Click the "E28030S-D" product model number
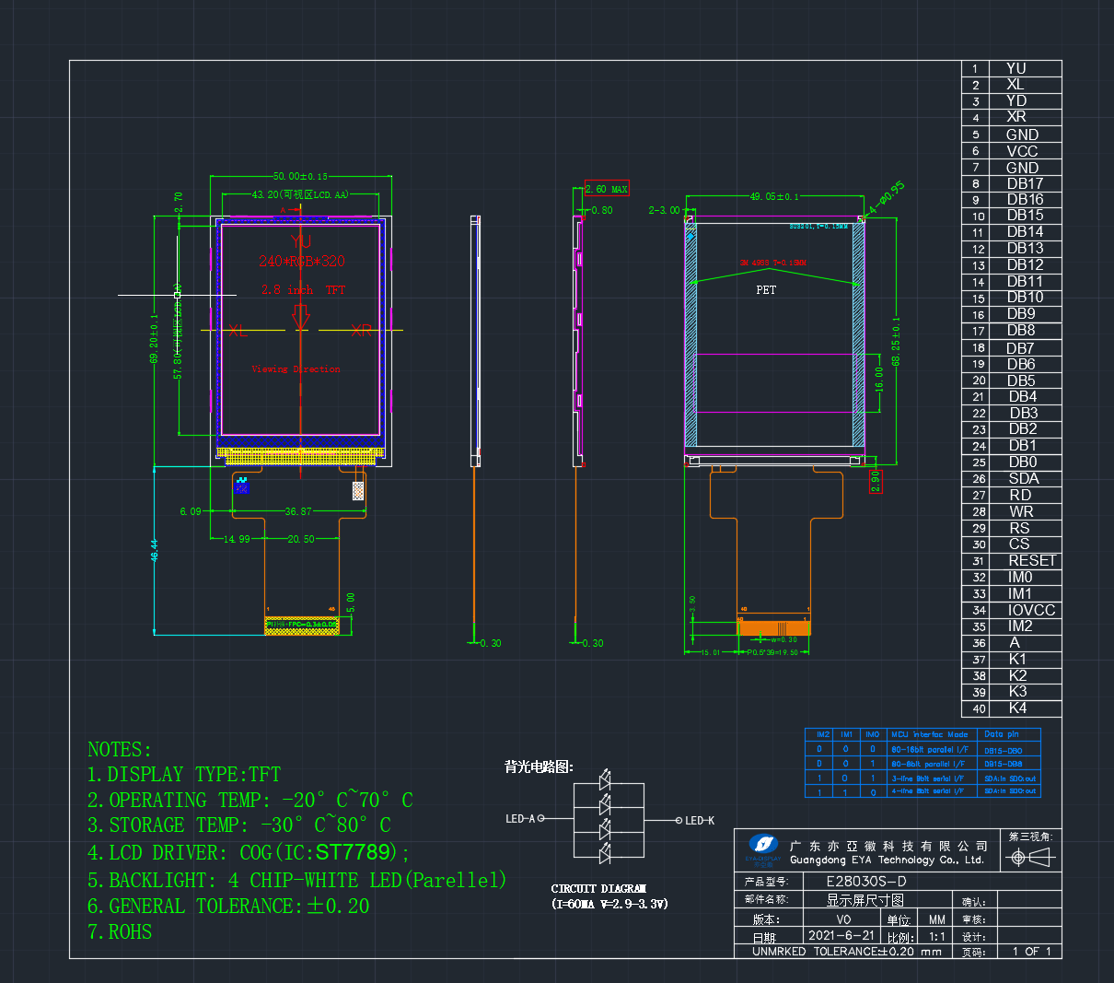This screenshot has width=1114, height=983. (866, 882)
